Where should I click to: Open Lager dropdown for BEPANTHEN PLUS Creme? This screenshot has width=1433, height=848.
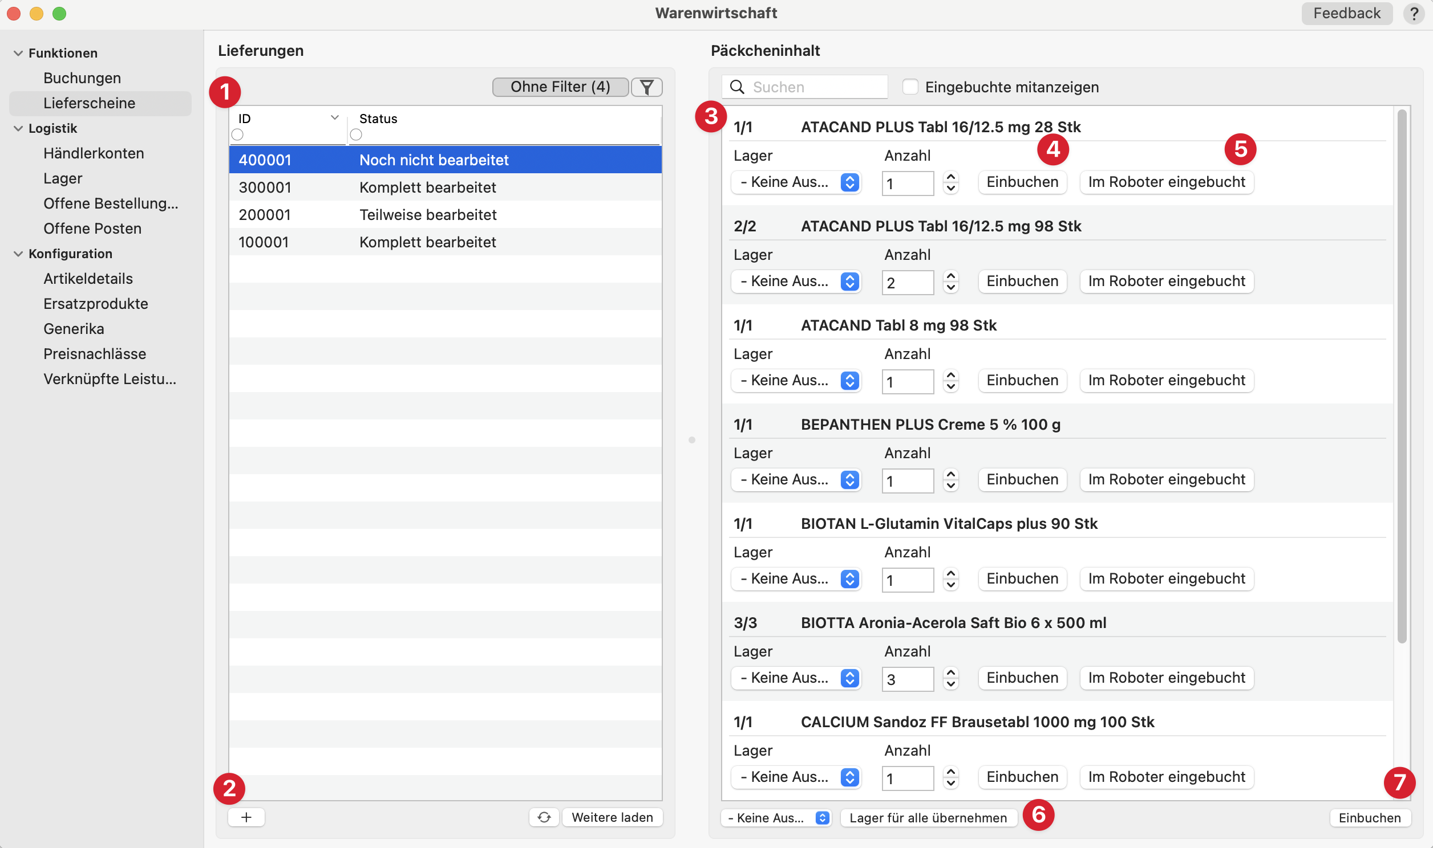tap(796, 479)
